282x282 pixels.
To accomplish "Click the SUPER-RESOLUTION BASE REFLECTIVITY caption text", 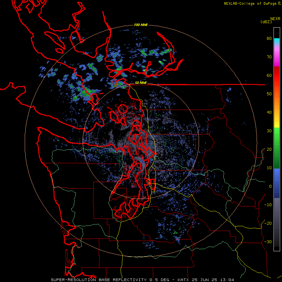I will coord(99,280).
